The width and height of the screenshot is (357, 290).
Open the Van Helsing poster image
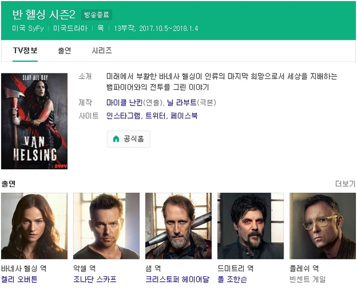[34, 121]
